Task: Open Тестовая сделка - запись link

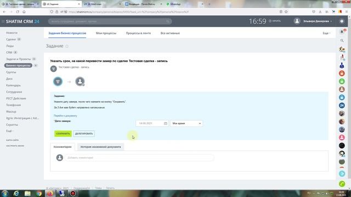Action: [x=74, y=67]
